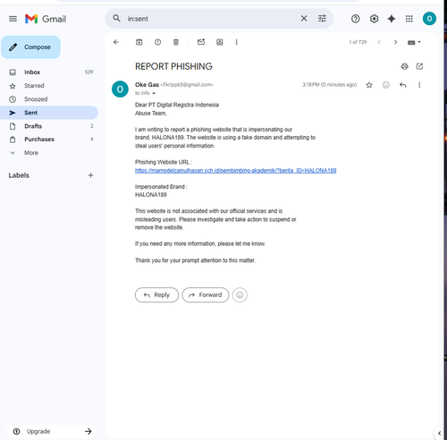Click the search magnifier icon
Image resolution: width=447 pixels, height=440 pixels.
(116, 19)
